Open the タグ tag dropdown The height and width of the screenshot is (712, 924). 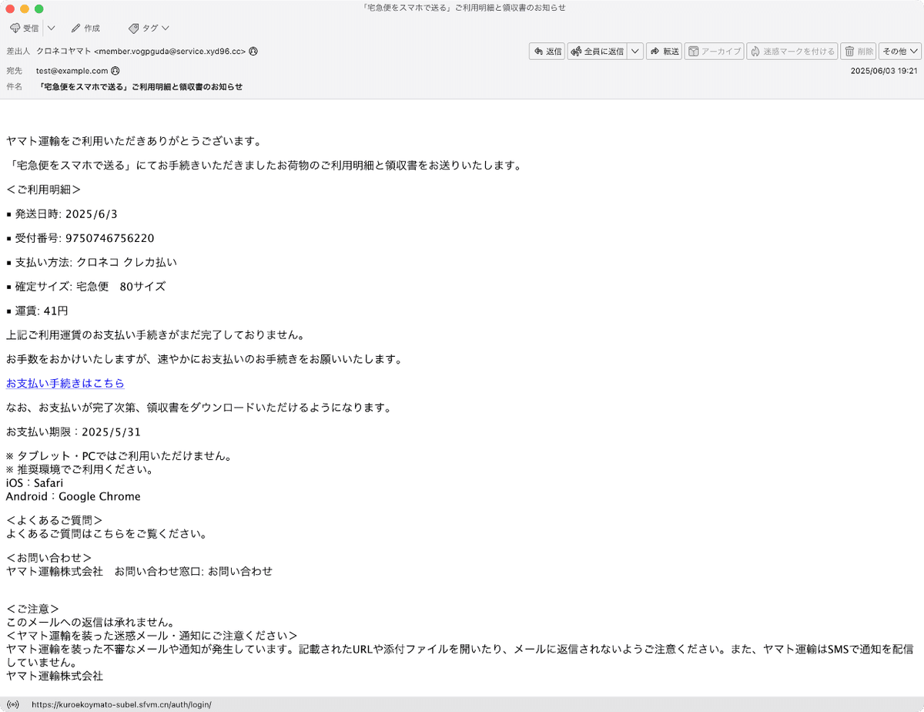pos(149,28)
